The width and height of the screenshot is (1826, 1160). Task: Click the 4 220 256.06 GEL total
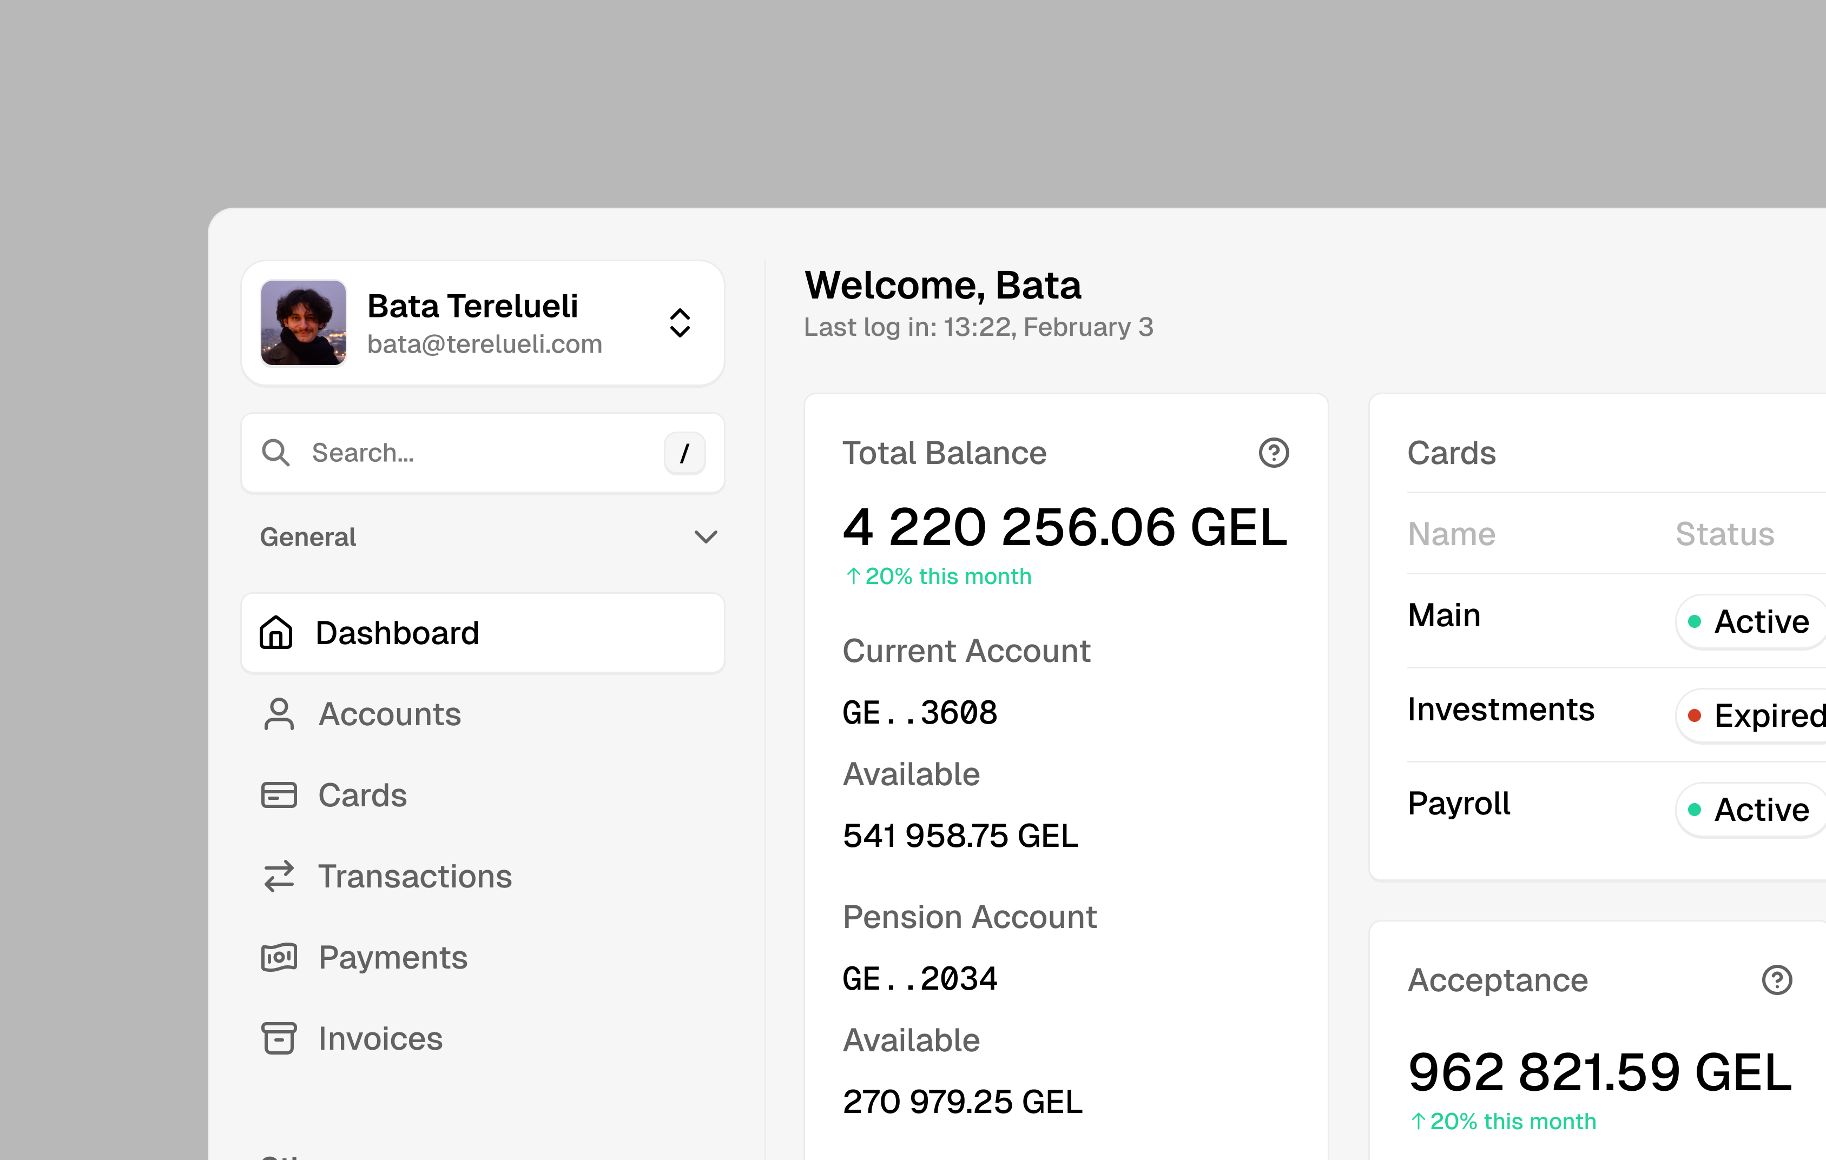coord(1065,527)
